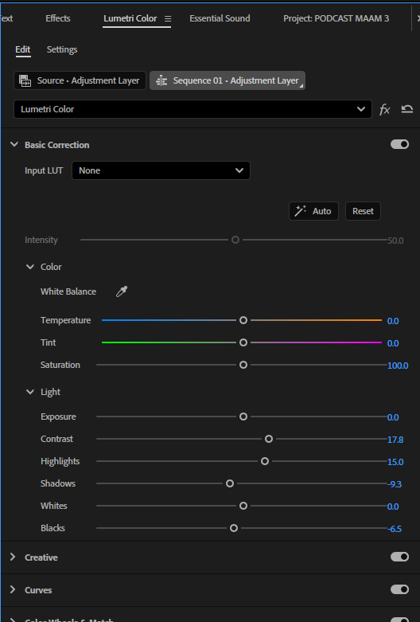Viewport: 420px width, 622px height.
Task: Expand the Curves section
Action: pyautogui.click(x=13, y=589)
